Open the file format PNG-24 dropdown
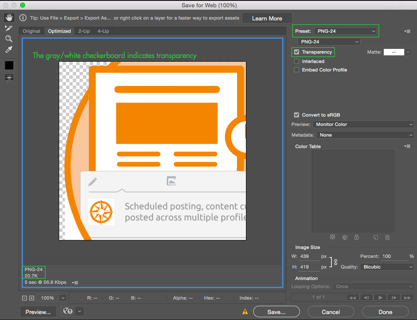 click(328, 42)
